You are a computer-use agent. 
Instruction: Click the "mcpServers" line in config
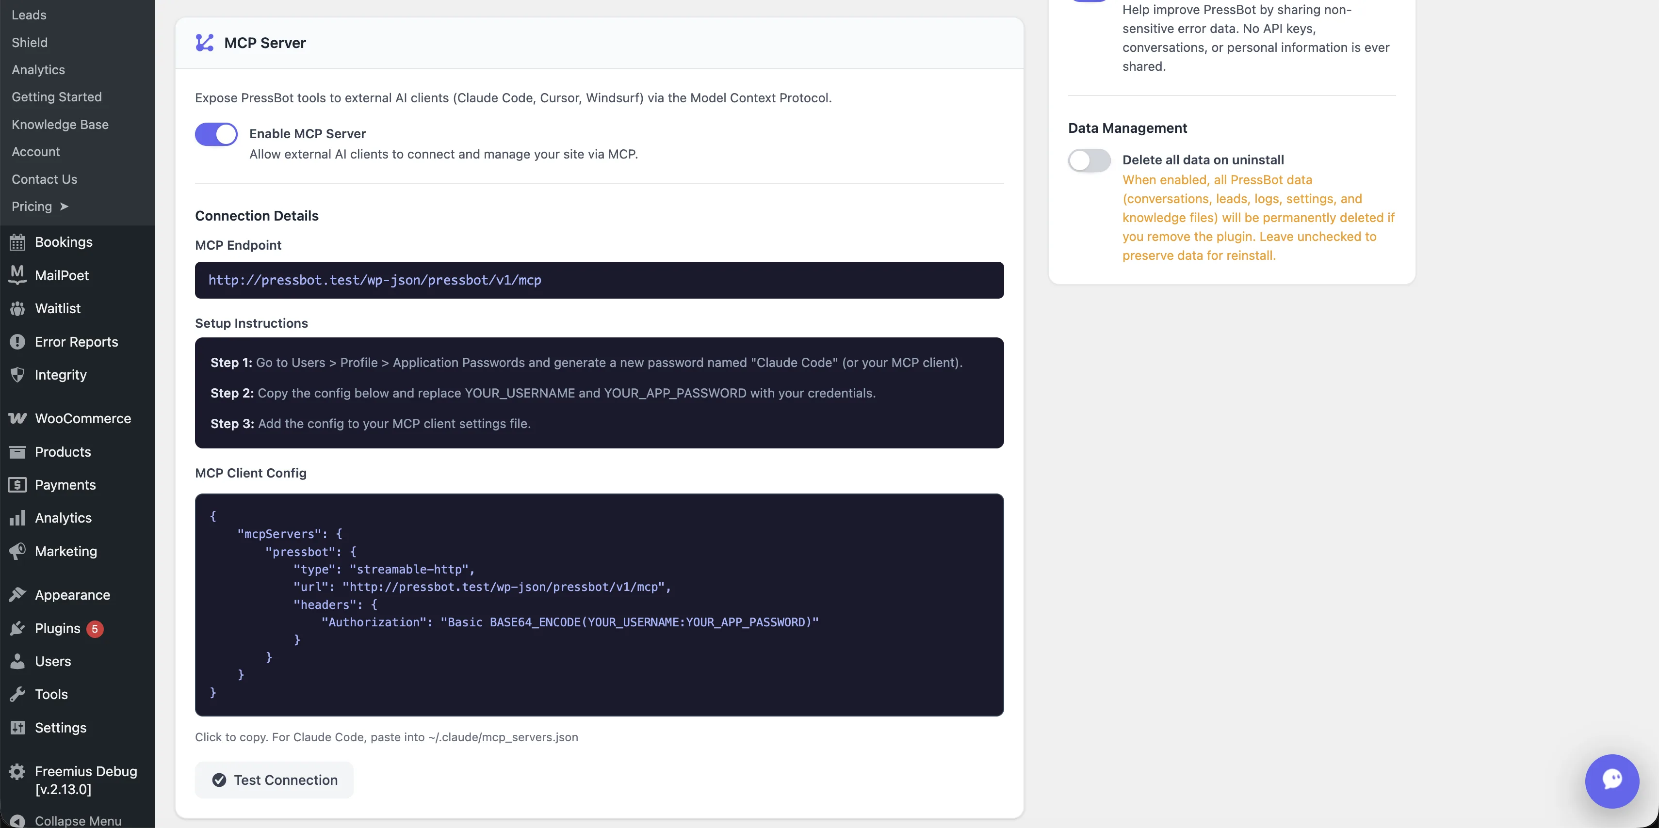290,534
